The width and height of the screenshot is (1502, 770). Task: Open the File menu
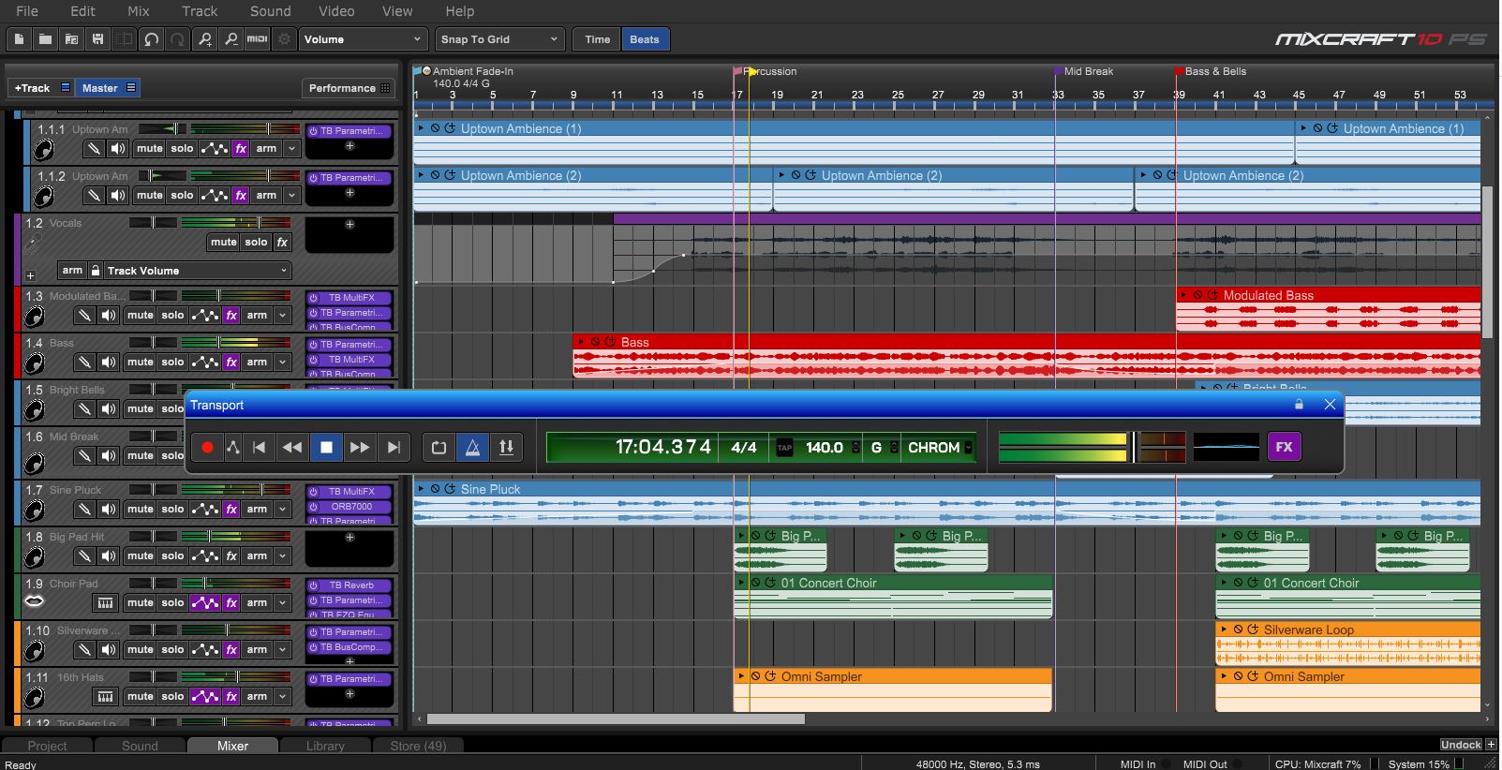point(27,11)
